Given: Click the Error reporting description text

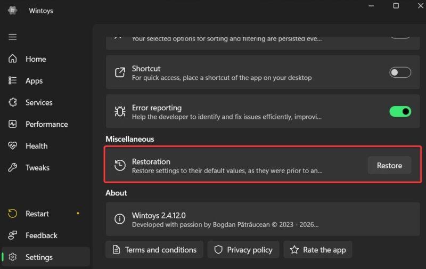Looking at the screenshot, I should [227, 117].
